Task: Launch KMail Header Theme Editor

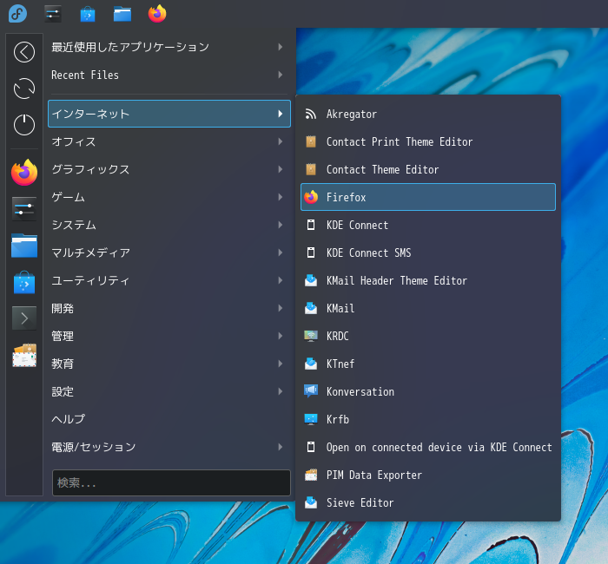Action: coord(428,280)
